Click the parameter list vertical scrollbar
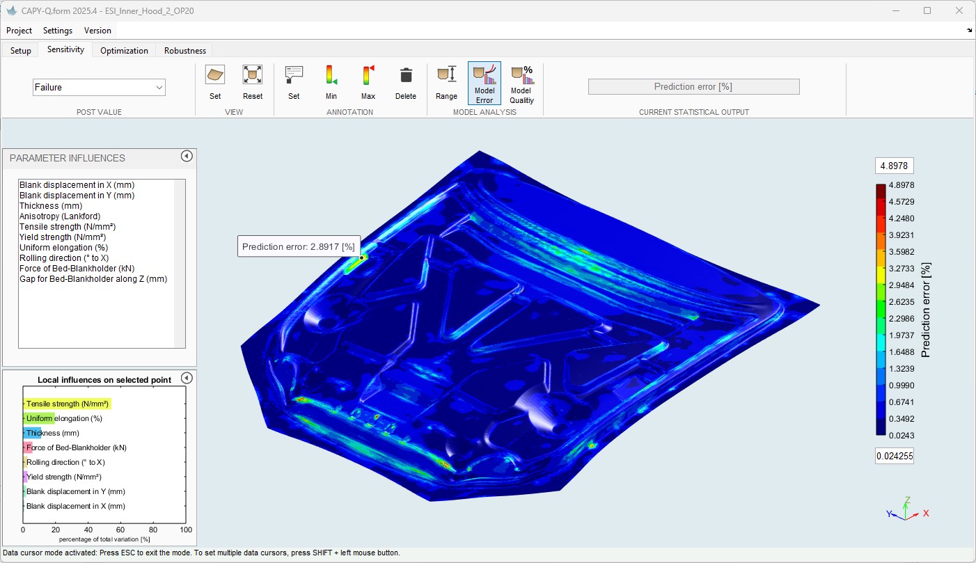The image size is (976, 563). (180, 264)
